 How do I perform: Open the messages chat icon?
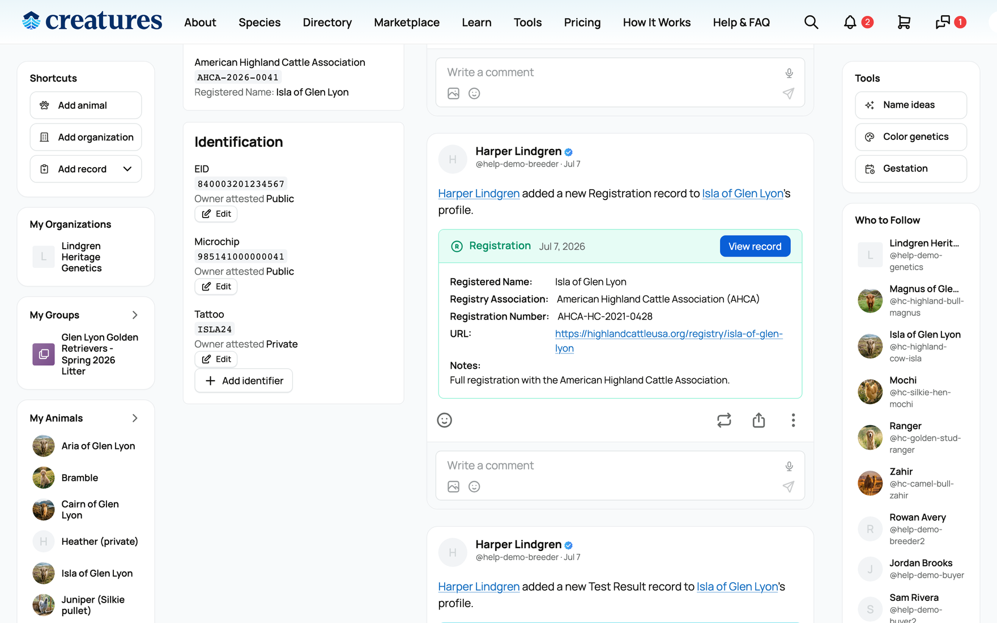pos(943,22)
